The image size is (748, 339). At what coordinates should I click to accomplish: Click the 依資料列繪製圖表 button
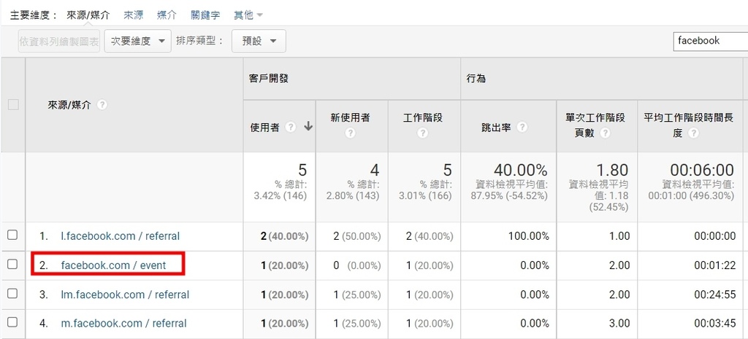click(x=59, y=41)
